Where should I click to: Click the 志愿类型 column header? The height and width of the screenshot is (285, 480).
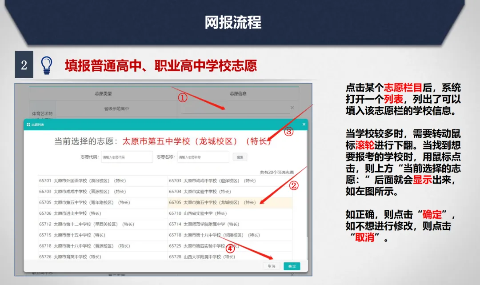pyautogui.click(x=103, y=94)
